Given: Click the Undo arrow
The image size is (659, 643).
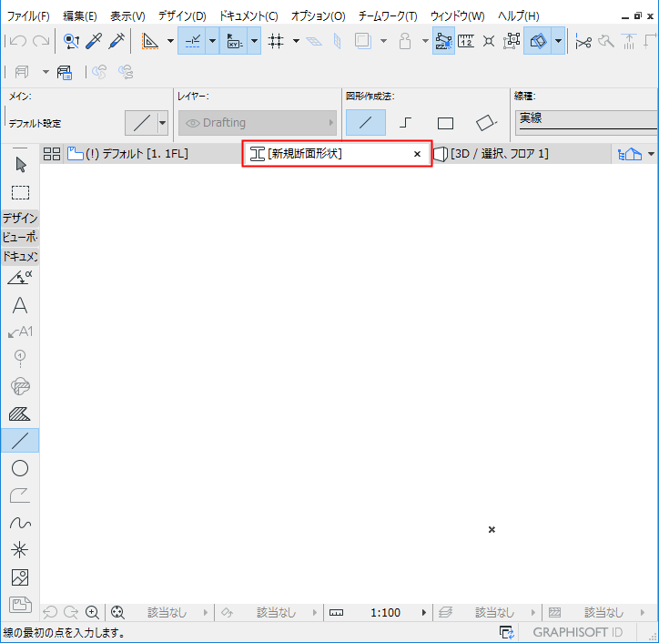Looking at the screenshot, I should pos(17,41).
